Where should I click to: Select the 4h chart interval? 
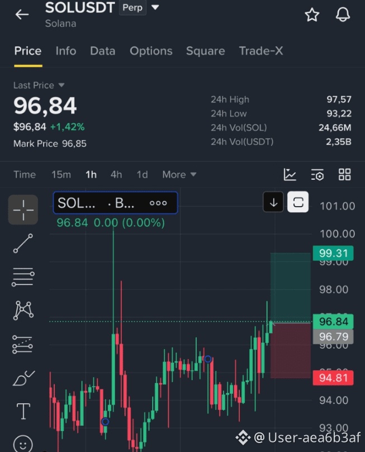point(116,175)
